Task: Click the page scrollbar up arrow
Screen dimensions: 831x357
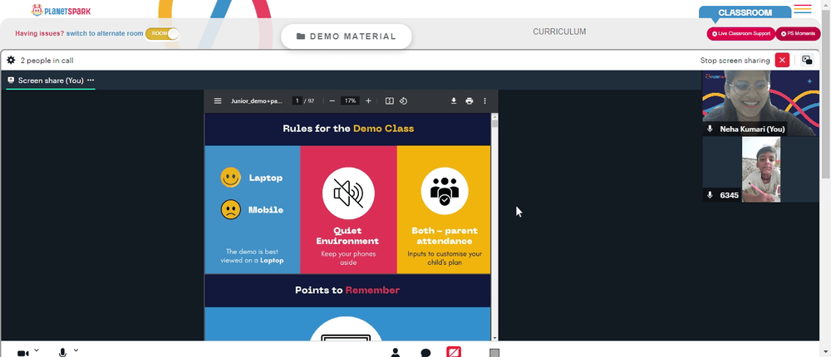Action: pyautogui.click(x=826, y=4)
